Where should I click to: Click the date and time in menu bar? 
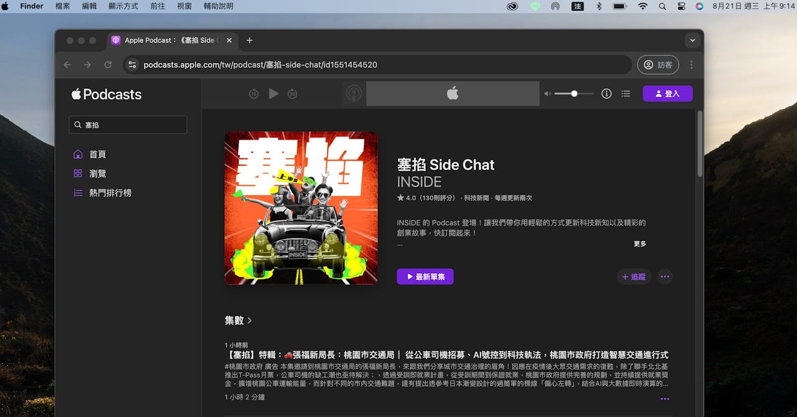click(754, 6)
